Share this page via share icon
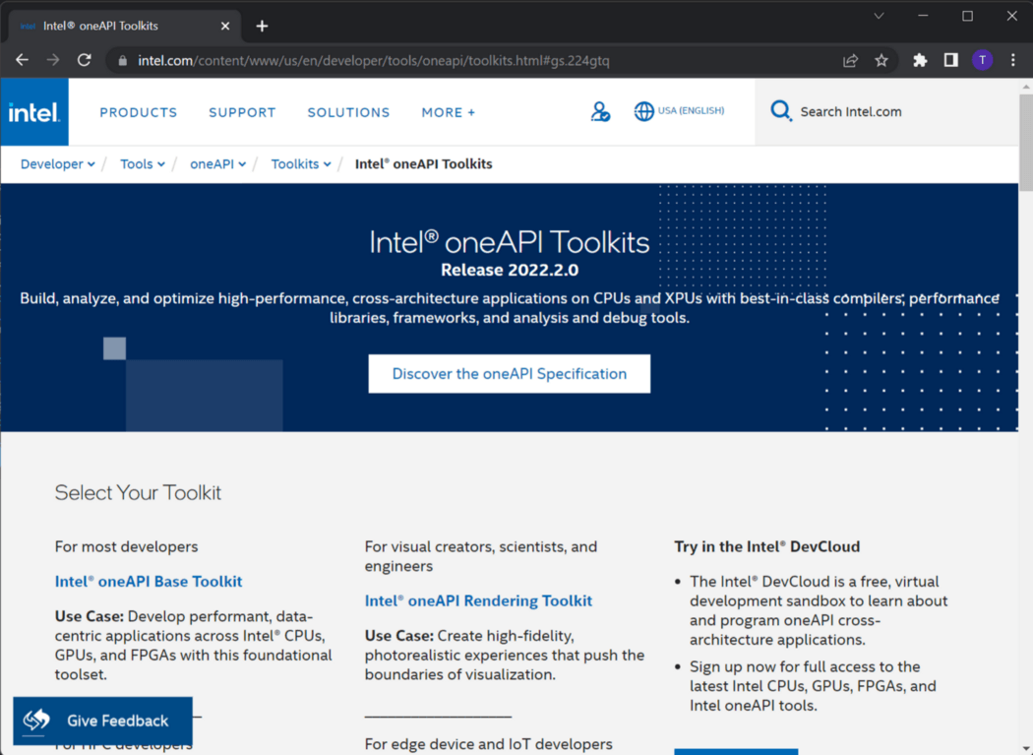 point(851,61)
